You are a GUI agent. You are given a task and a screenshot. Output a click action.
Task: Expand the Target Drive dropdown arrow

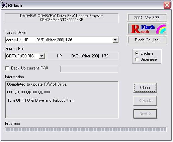point(115,40)
